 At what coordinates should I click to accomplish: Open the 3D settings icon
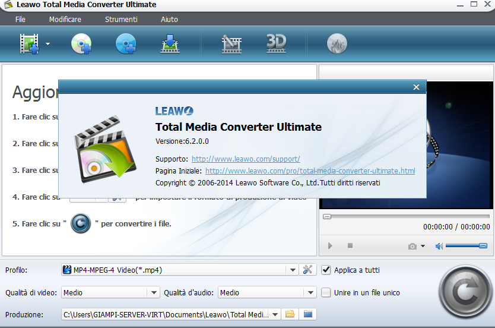276,43
